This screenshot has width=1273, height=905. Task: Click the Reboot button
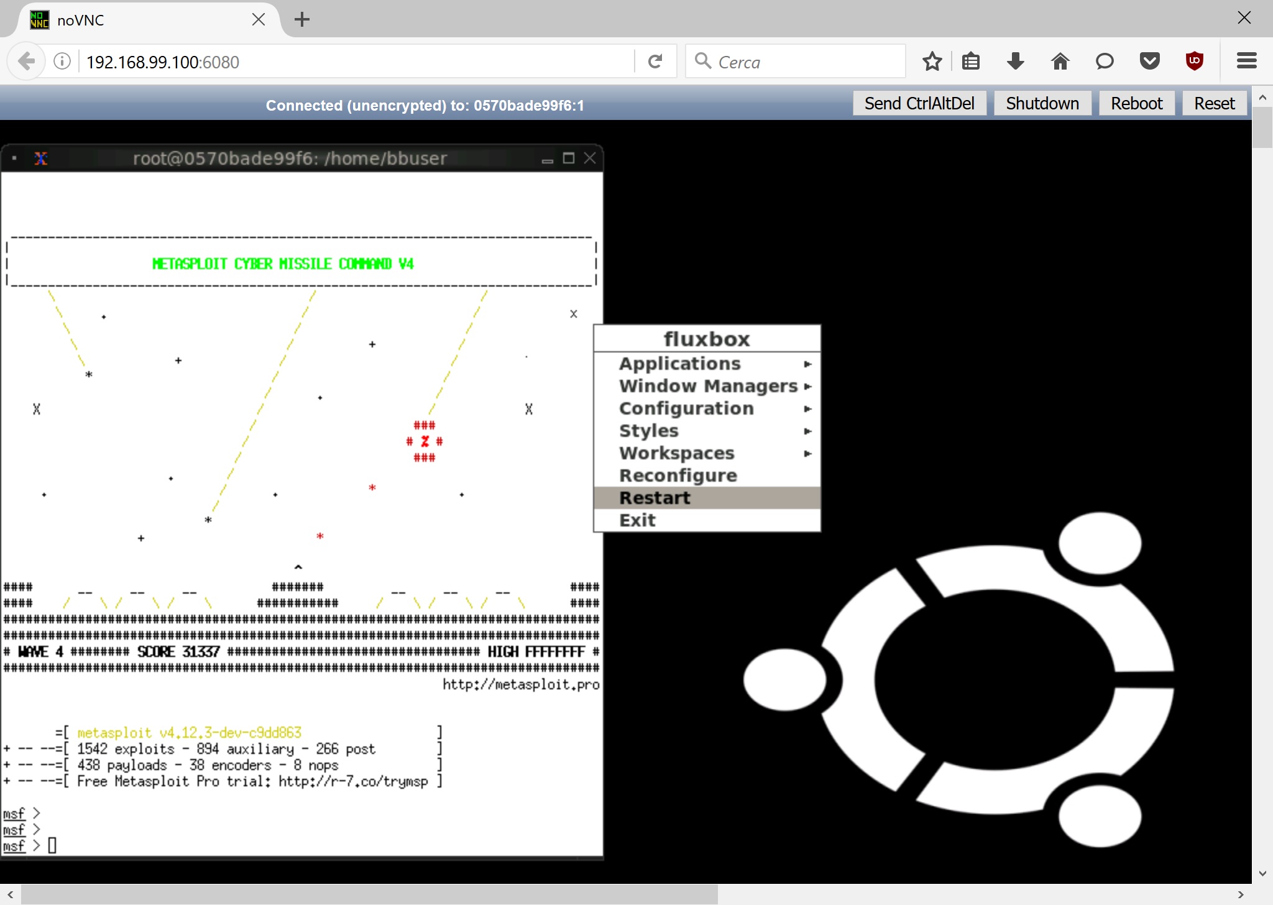1136,103
